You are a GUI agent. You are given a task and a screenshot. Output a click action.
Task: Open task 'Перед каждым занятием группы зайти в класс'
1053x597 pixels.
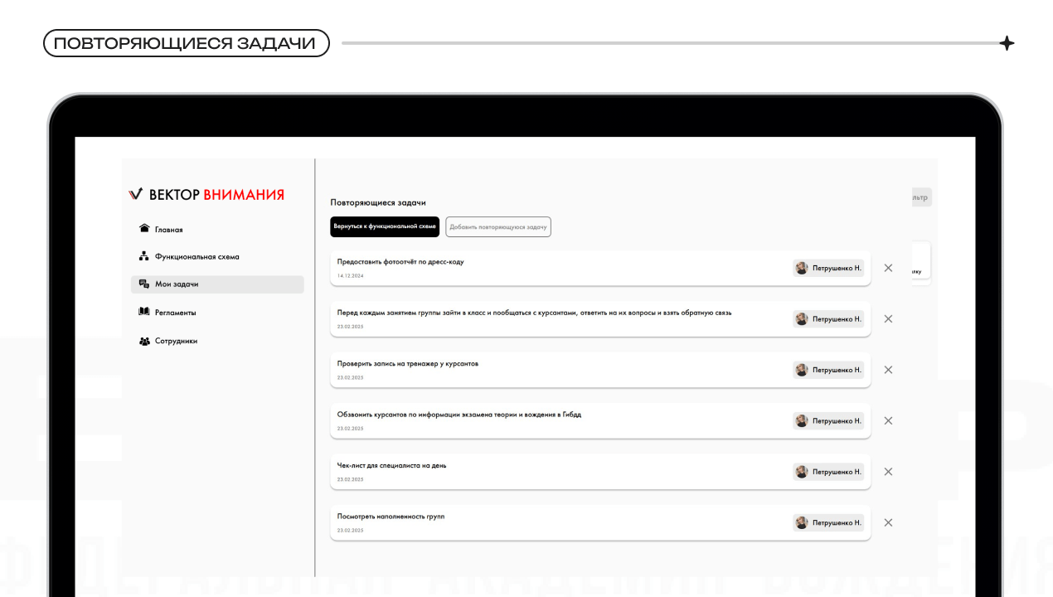600,318
